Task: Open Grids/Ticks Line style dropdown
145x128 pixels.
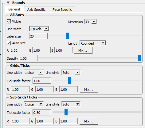Action: click(x=71, y=73)
